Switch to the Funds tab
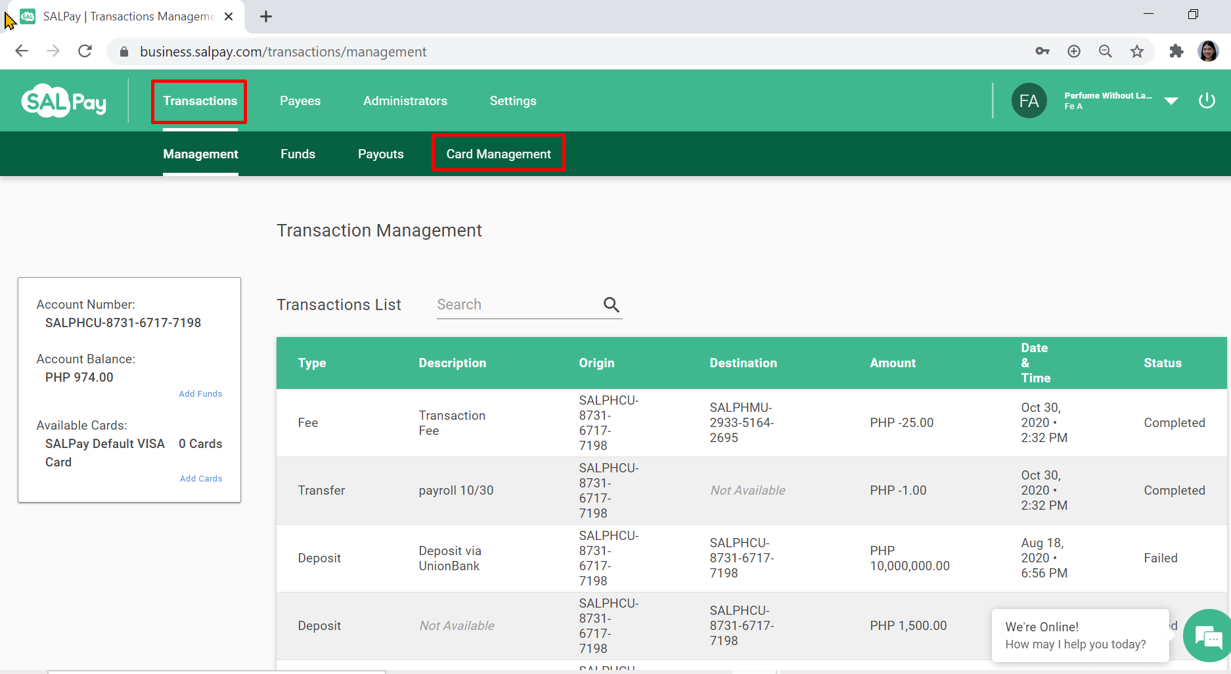The height and width of the screenshot is (674, 1231). pos(298,154)
